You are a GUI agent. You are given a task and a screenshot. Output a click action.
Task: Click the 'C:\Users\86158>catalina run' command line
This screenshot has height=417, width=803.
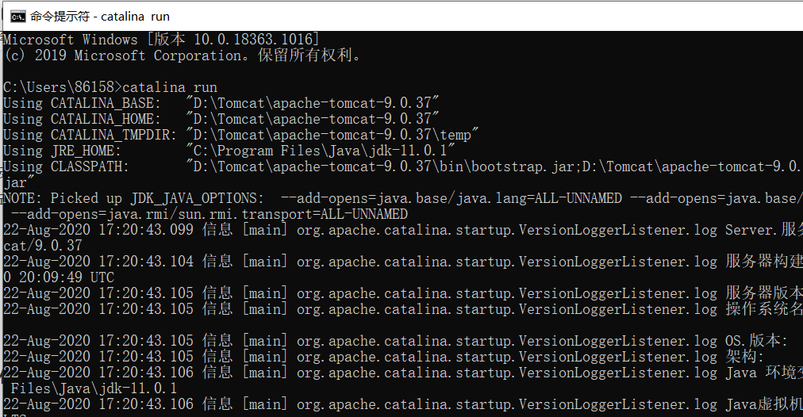[110, 87]
